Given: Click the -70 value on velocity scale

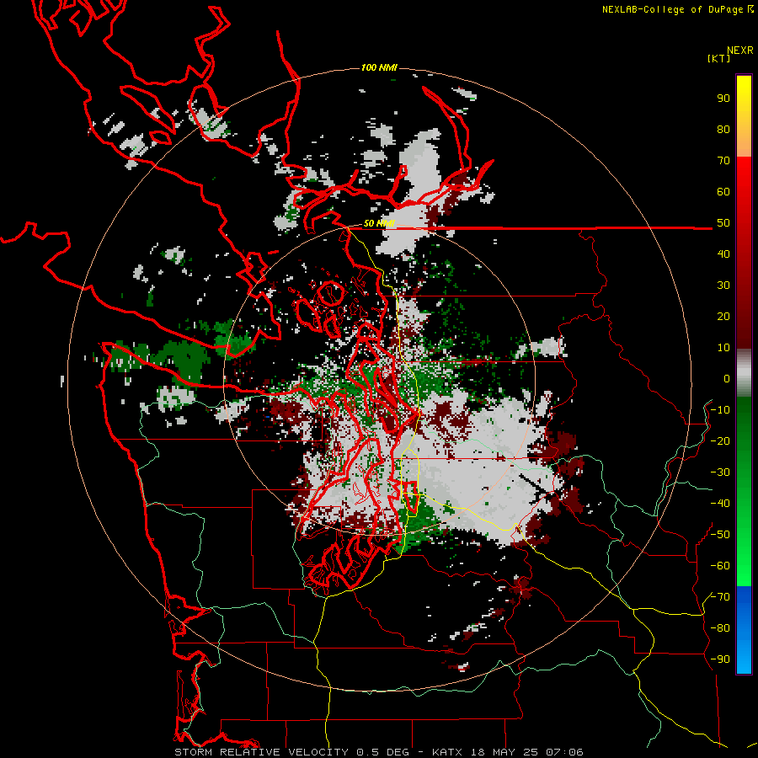Looking at the screenshot, I should click(x=720, y=597).
